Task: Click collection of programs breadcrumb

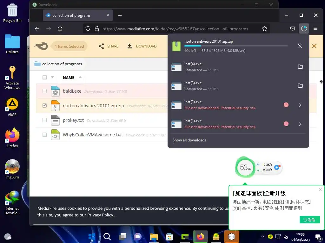Action: tap(62, 64)
